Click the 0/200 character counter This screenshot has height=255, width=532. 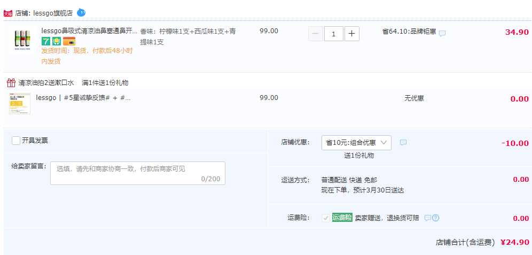[210, 179]
